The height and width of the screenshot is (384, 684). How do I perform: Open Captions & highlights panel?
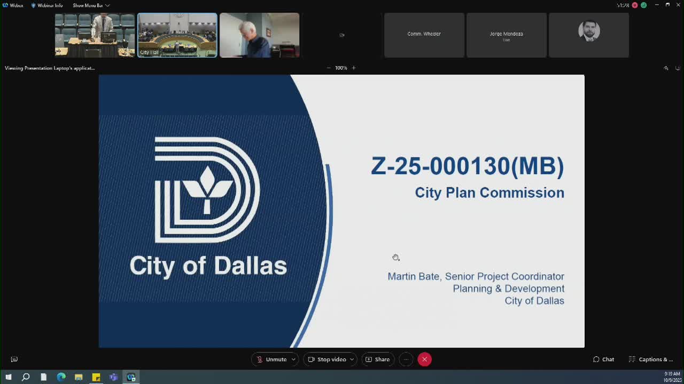[651, 359]
